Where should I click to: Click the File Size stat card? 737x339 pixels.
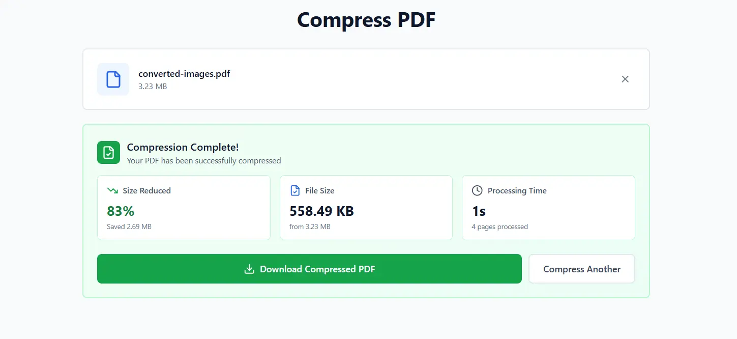tap(366, 208)
